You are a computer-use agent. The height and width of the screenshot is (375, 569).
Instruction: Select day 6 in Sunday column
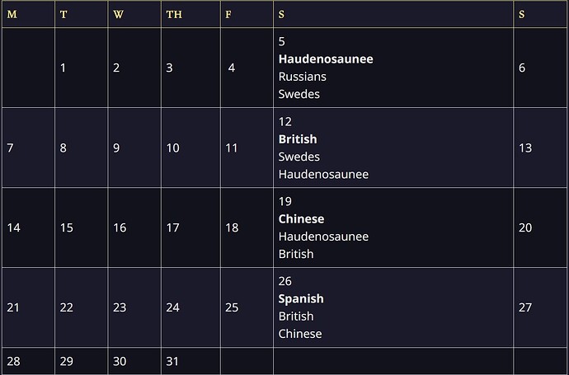[x=522, y=68]
